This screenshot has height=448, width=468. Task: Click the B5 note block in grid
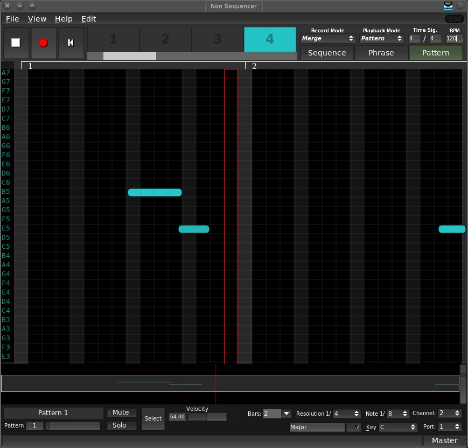(155, 192)
